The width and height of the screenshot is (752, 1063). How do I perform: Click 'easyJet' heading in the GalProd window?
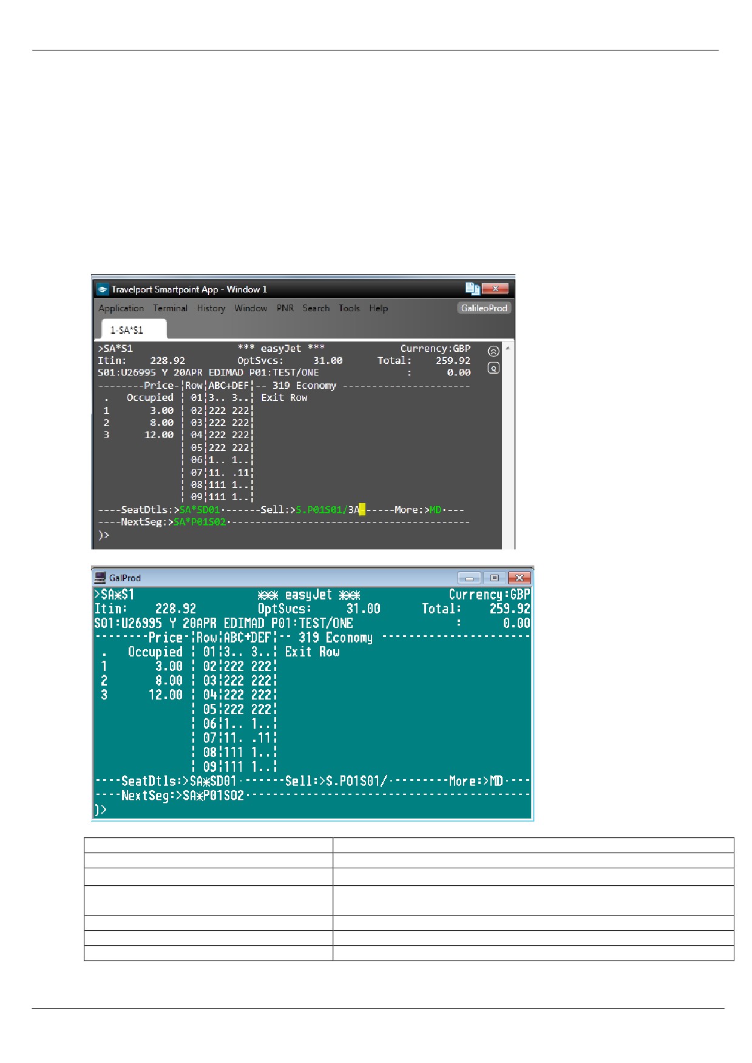308,595
